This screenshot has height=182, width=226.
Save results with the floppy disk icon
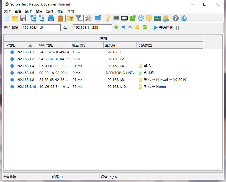click(23, 18)
